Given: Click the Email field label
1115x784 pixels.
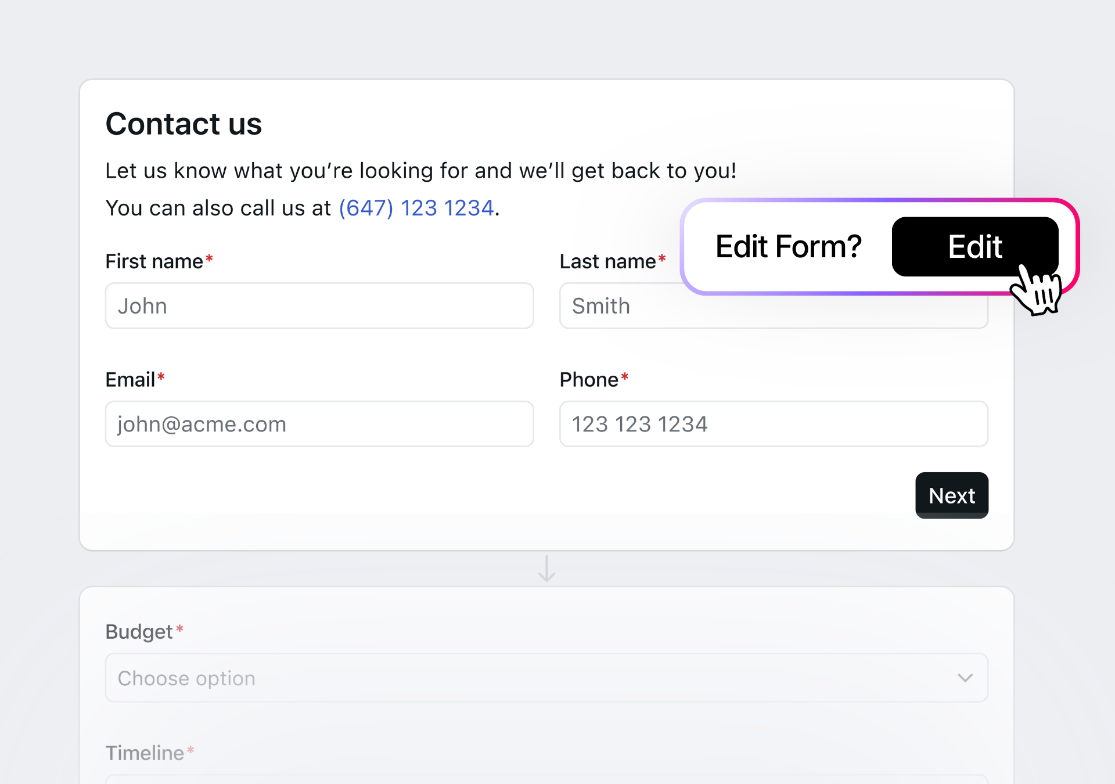Looking at the screenshot, I should (x=130, y=379).
